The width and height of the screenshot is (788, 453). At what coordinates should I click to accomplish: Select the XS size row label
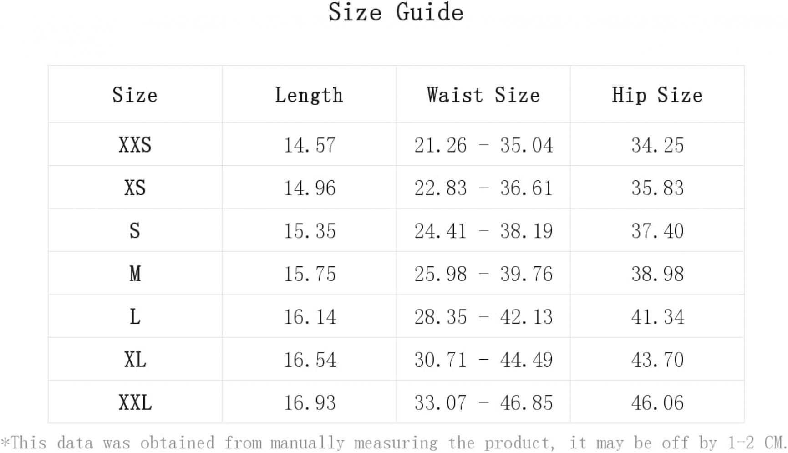pyautogui.click(x=135, y=188)
